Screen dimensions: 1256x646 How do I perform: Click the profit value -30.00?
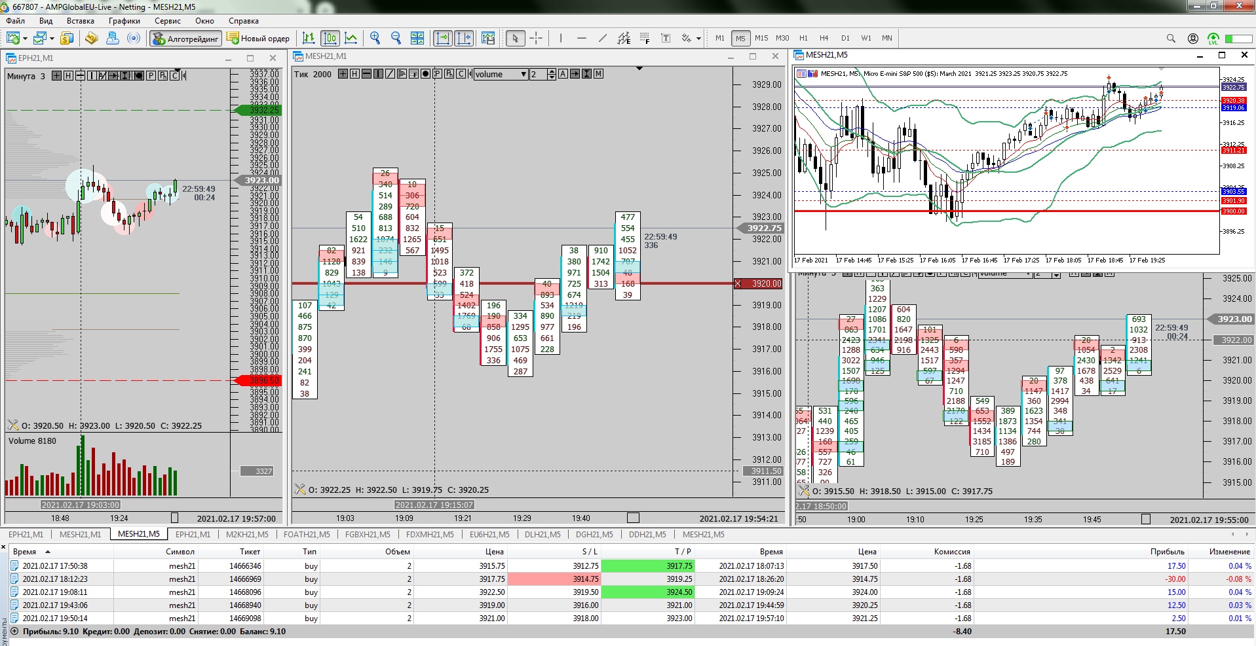coord(1175,579)
